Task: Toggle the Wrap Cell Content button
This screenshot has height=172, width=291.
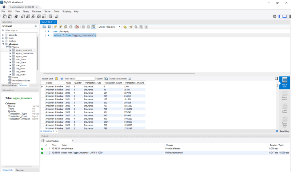Action: (x=129, y=79)
